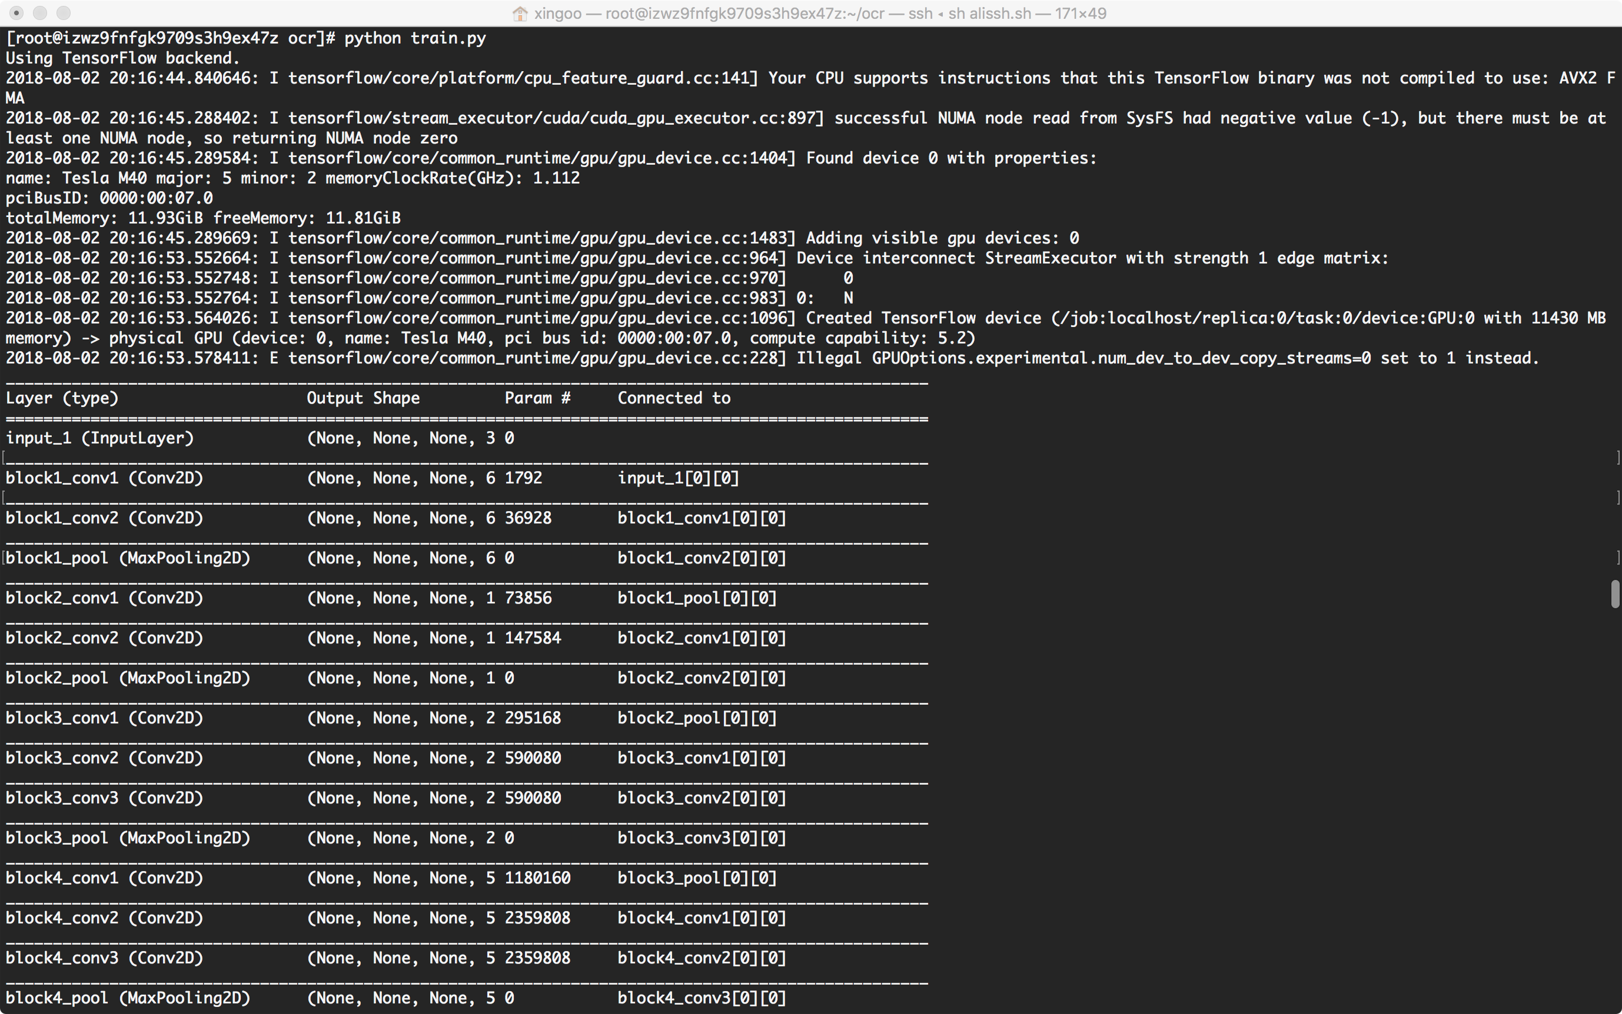Click the home folder icon in title bar
Viewport: 1622px width, 1014px height.
click(520, 14)
